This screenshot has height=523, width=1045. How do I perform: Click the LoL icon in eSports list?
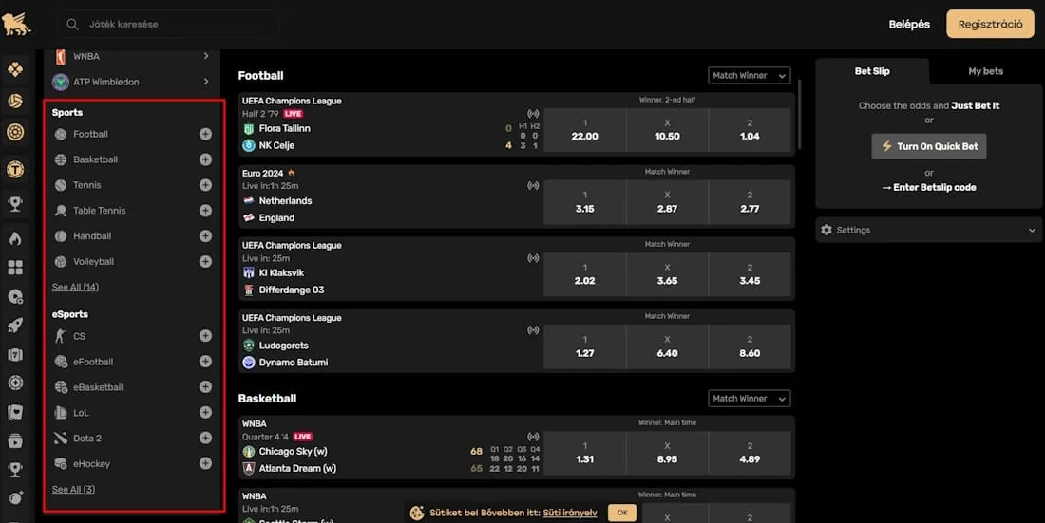coord(61,412)
